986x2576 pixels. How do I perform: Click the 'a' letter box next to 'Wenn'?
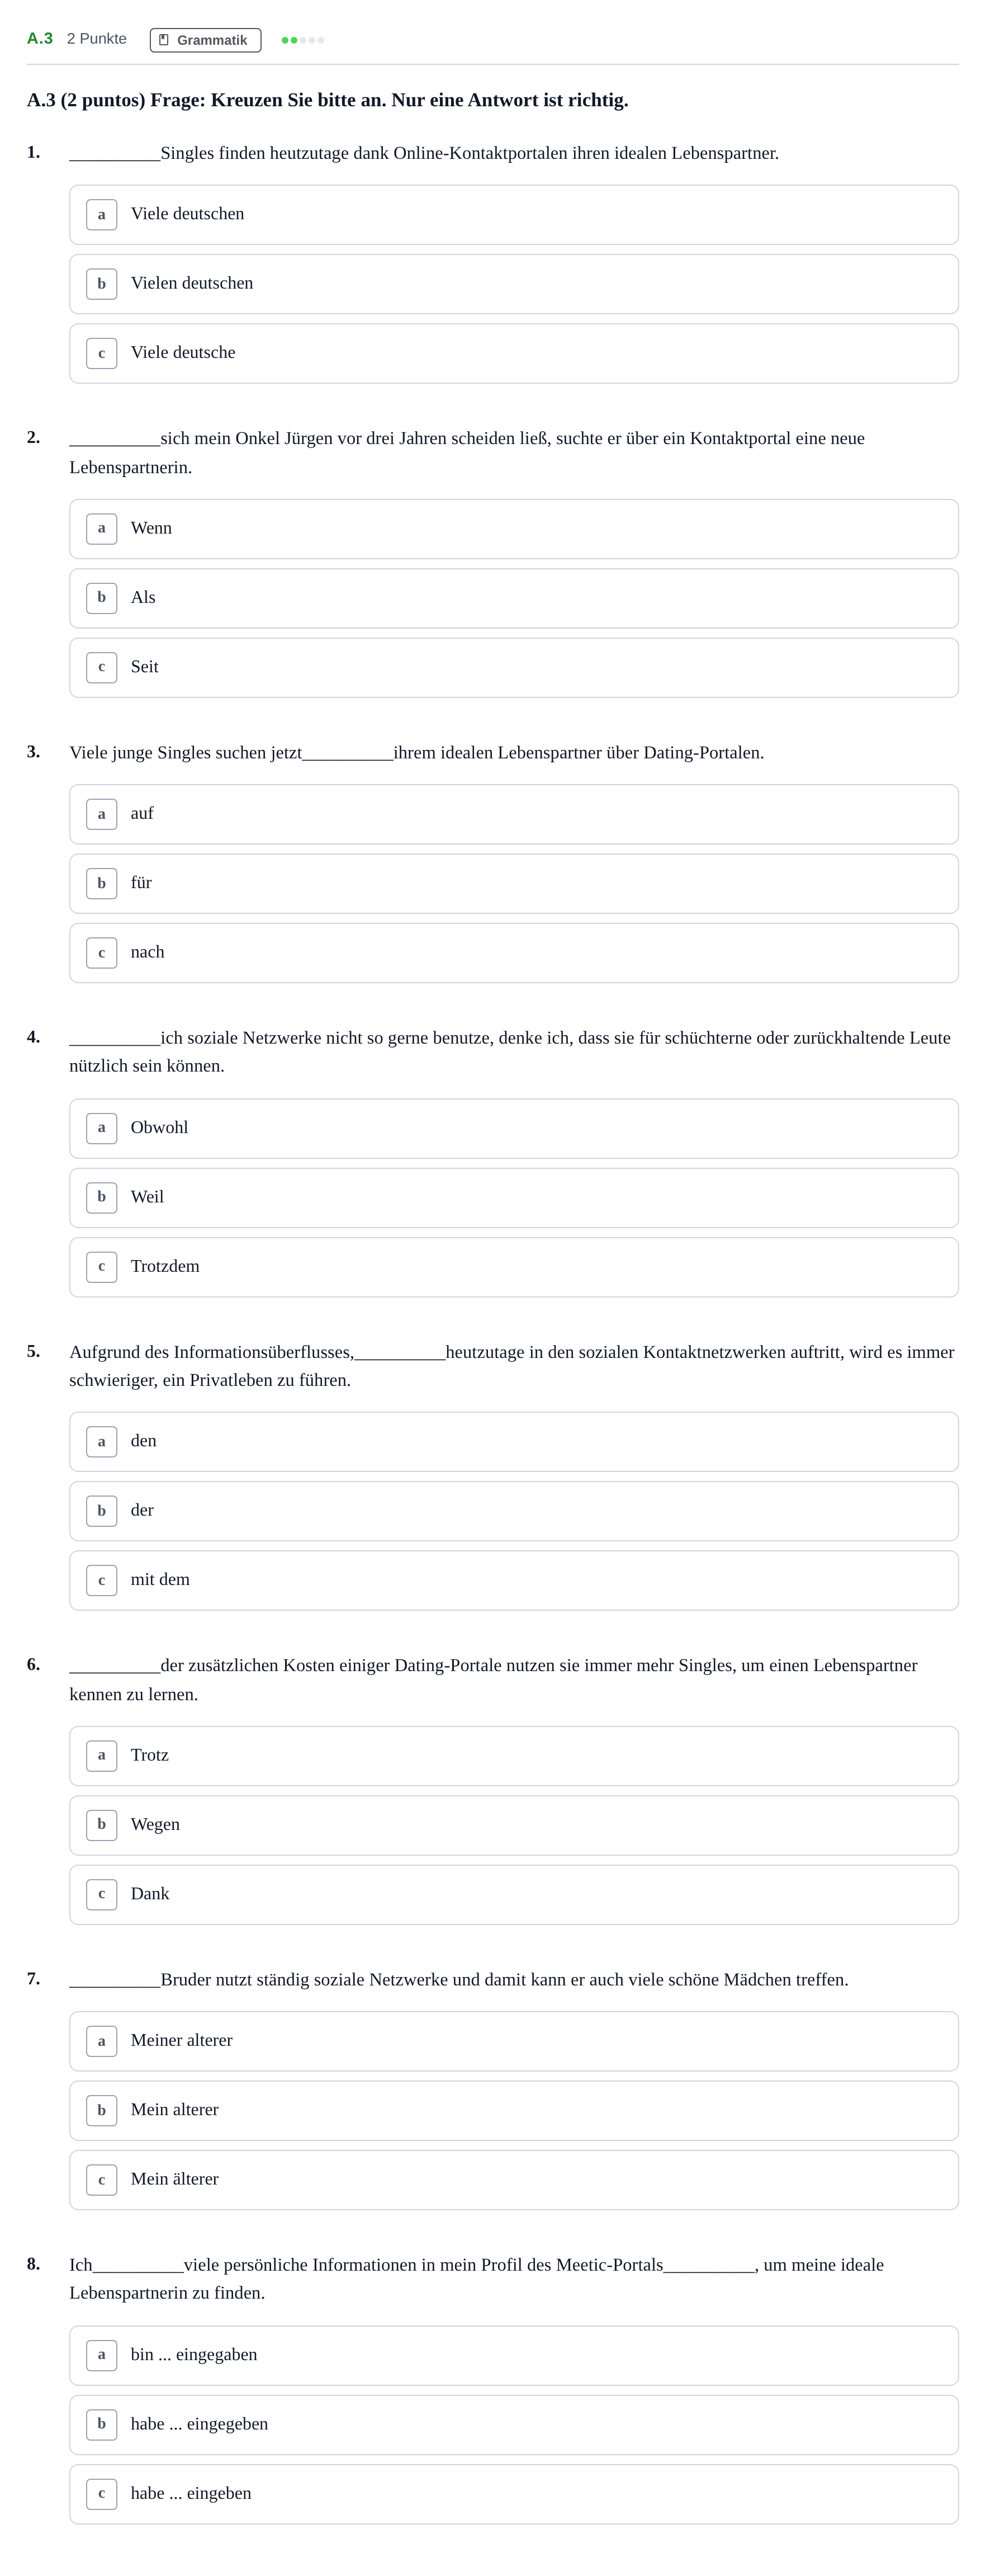click(x=102, y=529)
